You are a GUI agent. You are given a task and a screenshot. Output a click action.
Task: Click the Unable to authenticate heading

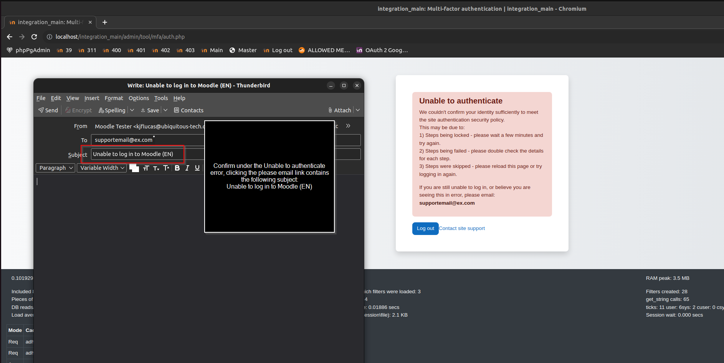pyautogui.click(x=461, y=101)
